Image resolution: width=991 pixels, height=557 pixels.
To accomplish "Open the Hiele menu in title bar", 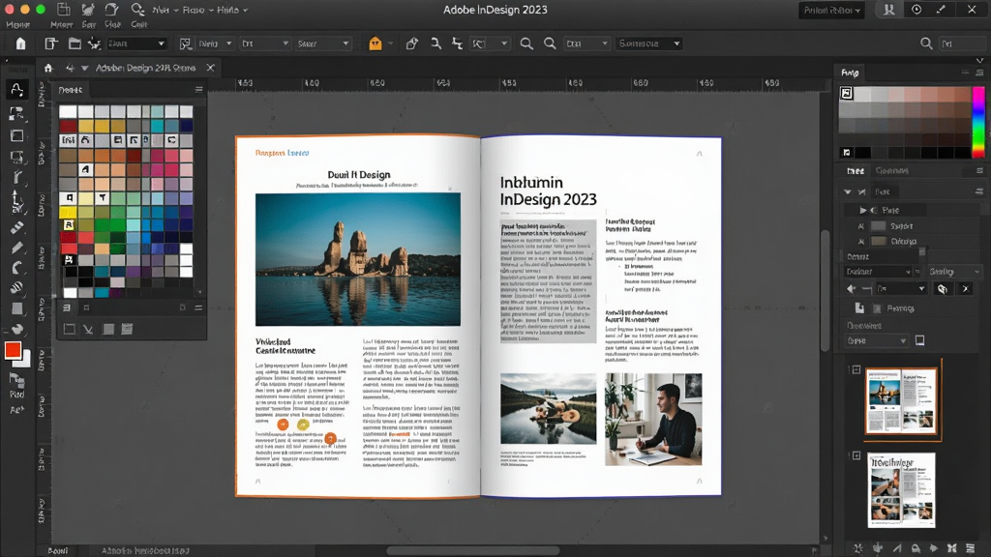I will pos(232,10).
